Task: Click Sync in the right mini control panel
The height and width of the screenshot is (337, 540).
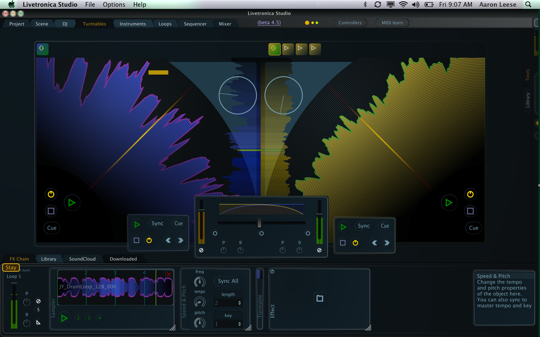Action: click(x=364, y=226)
